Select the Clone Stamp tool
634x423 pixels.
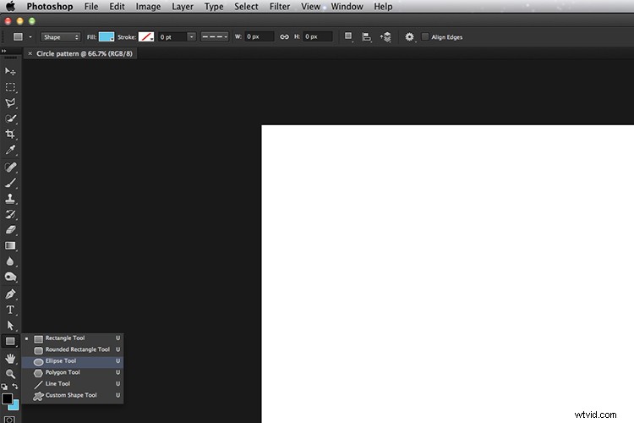pos(10,198)
